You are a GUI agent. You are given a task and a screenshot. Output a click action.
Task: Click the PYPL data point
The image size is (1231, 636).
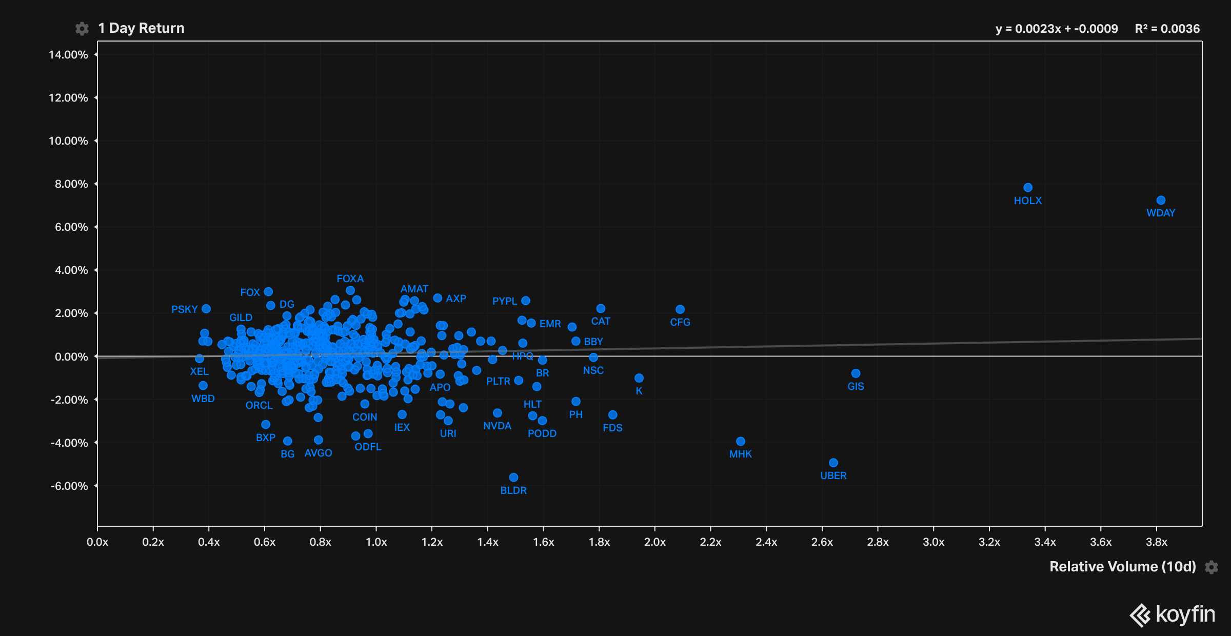click(526, 301)
